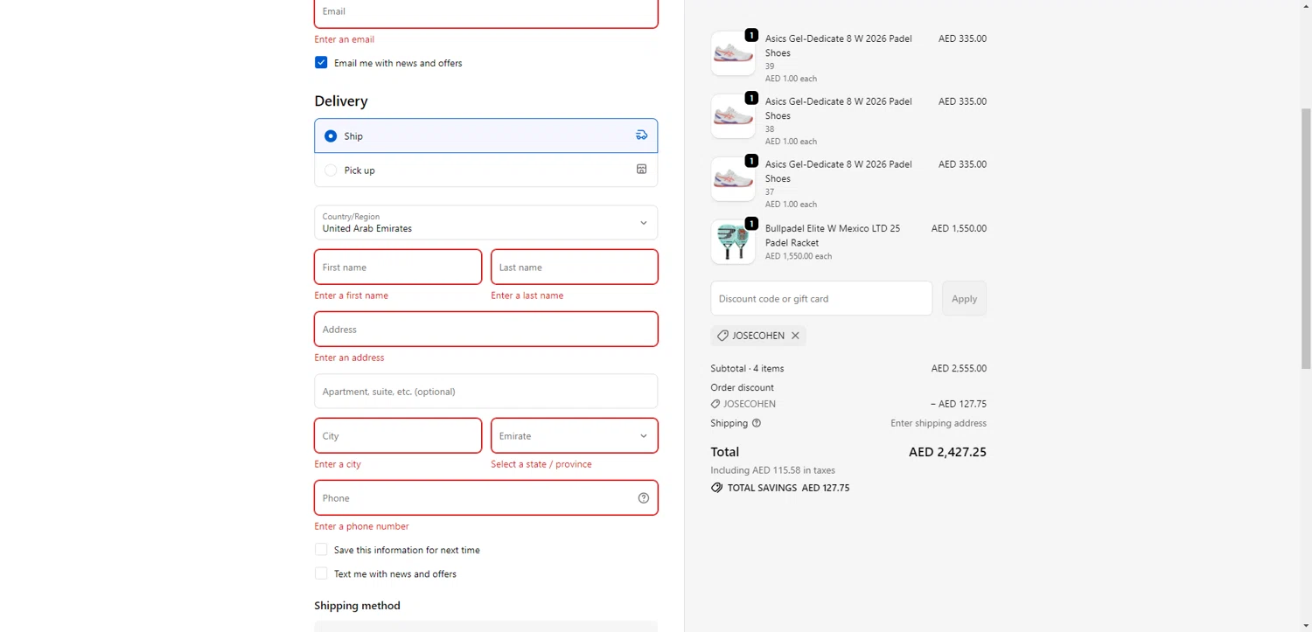Uncheck Email me with news and offers

321,63
